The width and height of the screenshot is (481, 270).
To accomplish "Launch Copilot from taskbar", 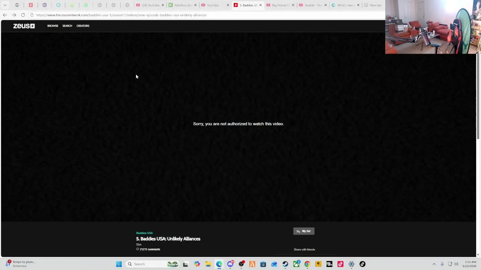I will [197, 264].
